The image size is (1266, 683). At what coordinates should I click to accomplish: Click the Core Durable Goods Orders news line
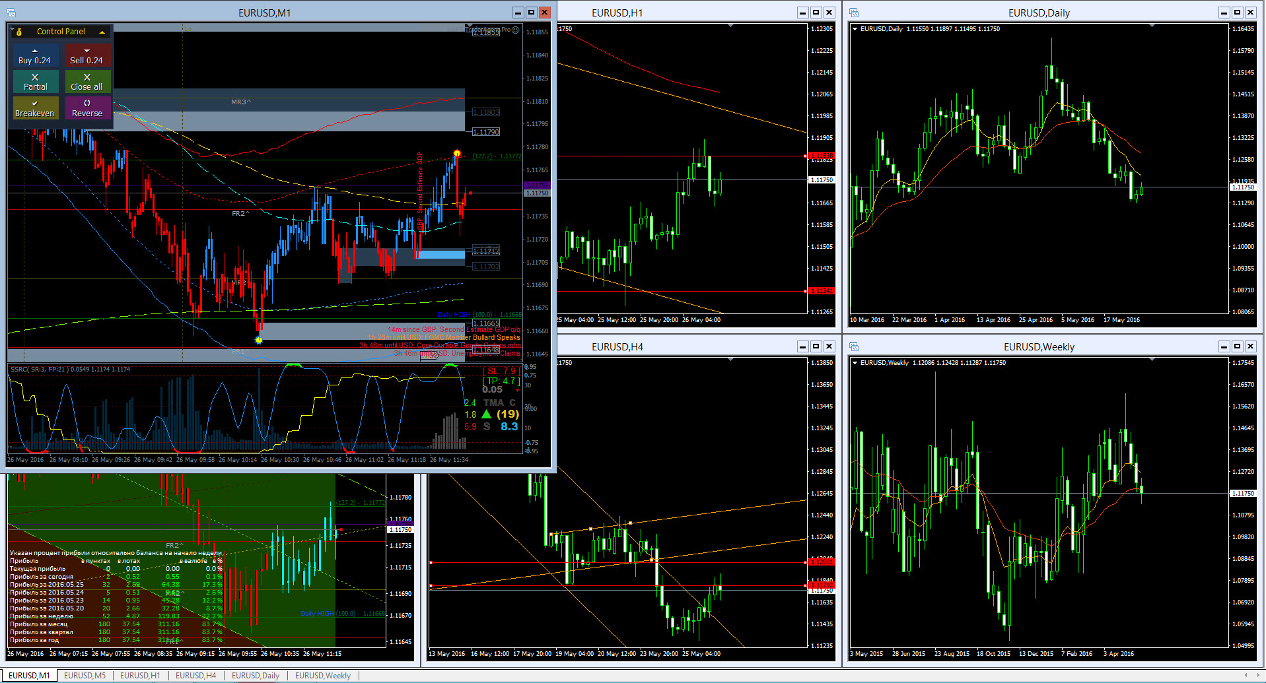(440, 345)
